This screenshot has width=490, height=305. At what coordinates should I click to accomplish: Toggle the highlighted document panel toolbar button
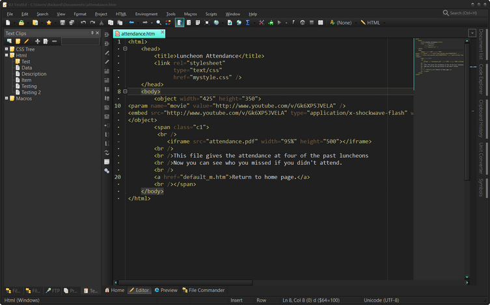point(180,23)
